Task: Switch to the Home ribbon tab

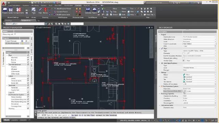Action: pos(94,5)
